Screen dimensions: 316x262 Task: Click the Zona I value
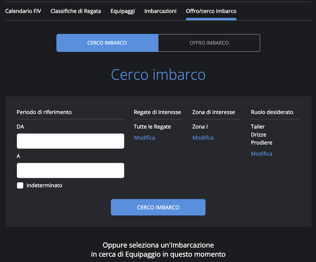[200, 126]
